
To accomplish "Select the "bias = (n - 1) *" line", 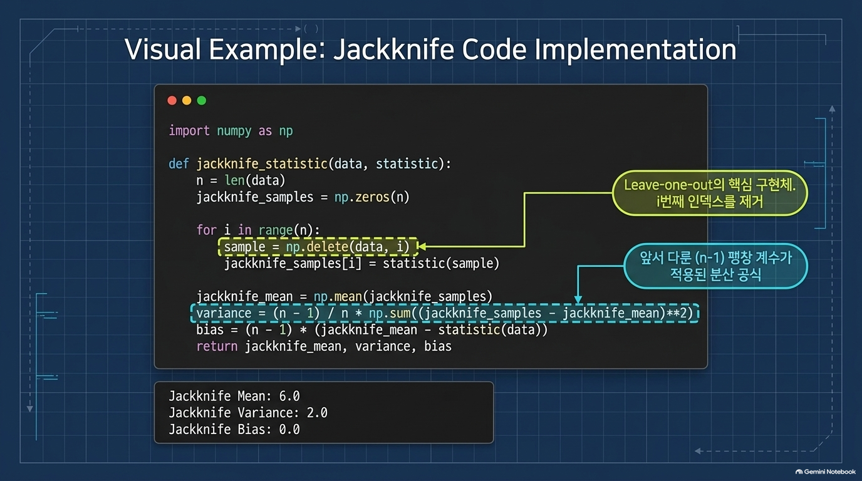I will pos(372,329).
